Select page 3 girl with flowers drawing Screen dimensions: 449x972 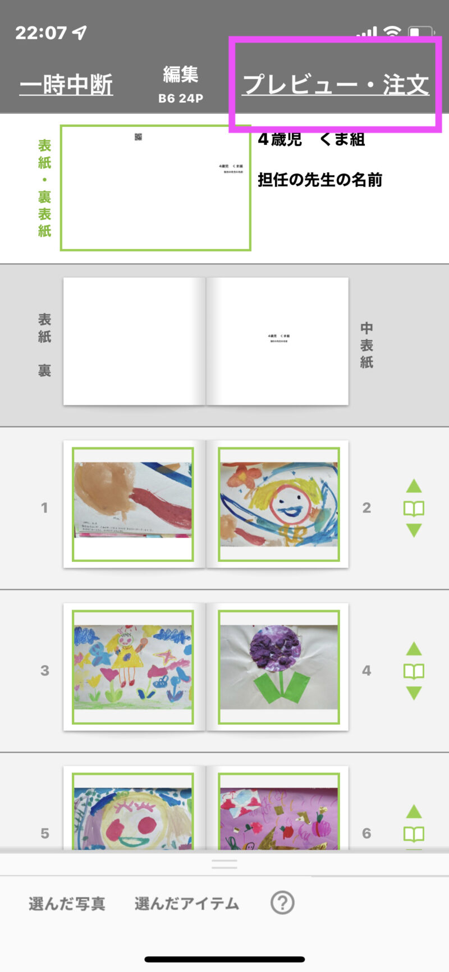click(133, 667)
